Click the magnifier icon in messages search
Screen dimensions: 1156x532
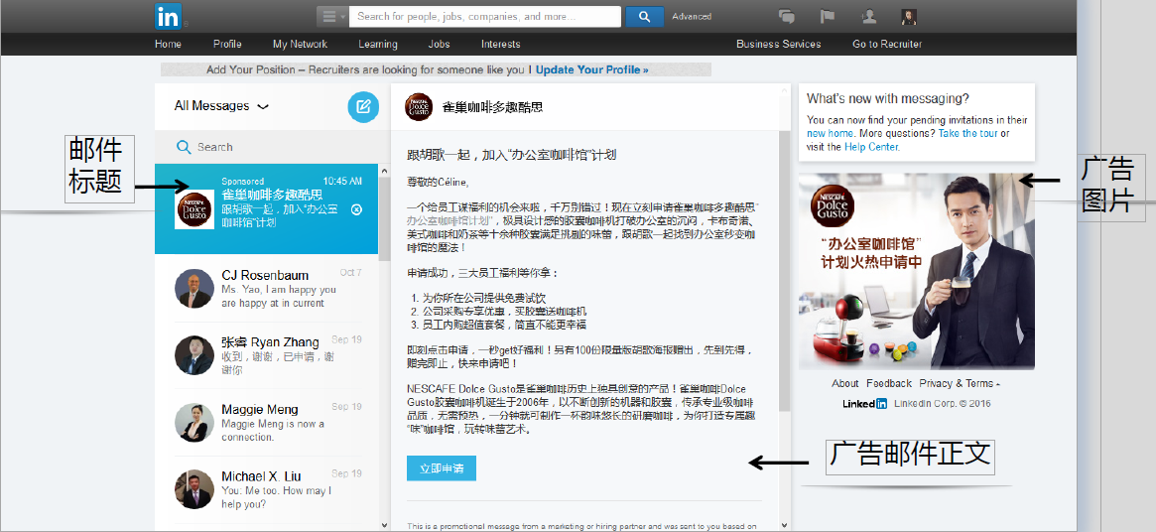[184, 147]
